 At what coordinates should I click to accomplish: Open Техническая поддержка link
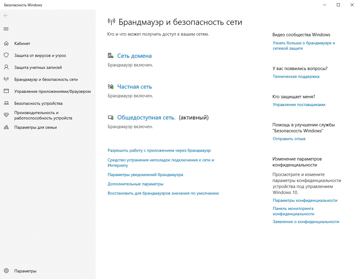tap(296, 76)
